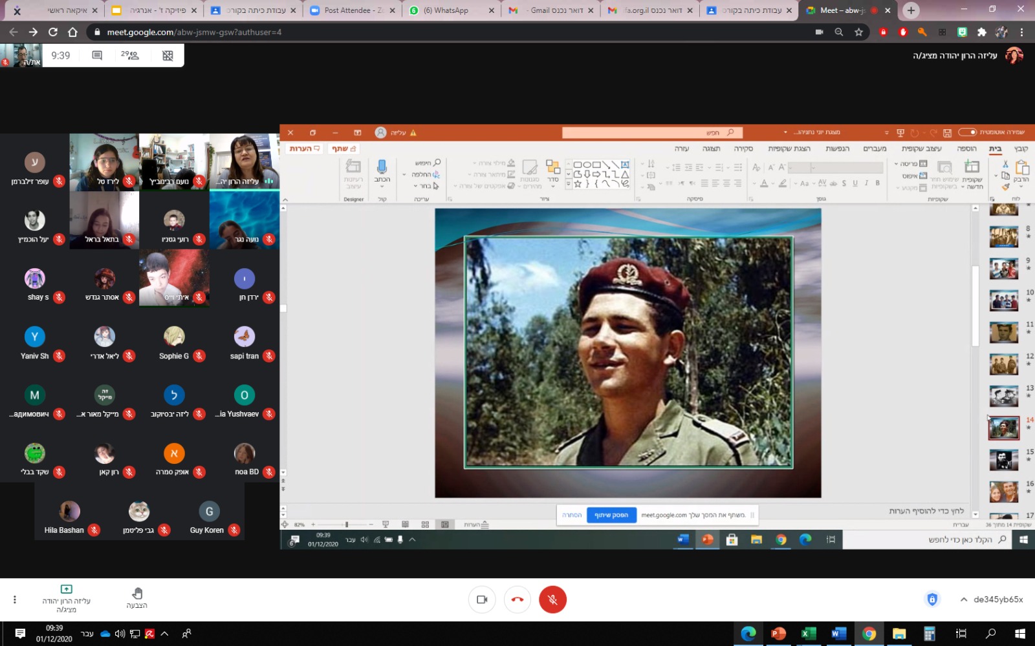Screen dimensions: 1035x646
Task: Switch to the Post Attendee Zoom tab
Action: pos(353,10)
